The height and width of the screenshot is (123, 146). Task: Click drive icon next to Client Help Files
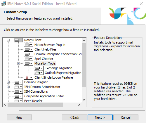29,49
